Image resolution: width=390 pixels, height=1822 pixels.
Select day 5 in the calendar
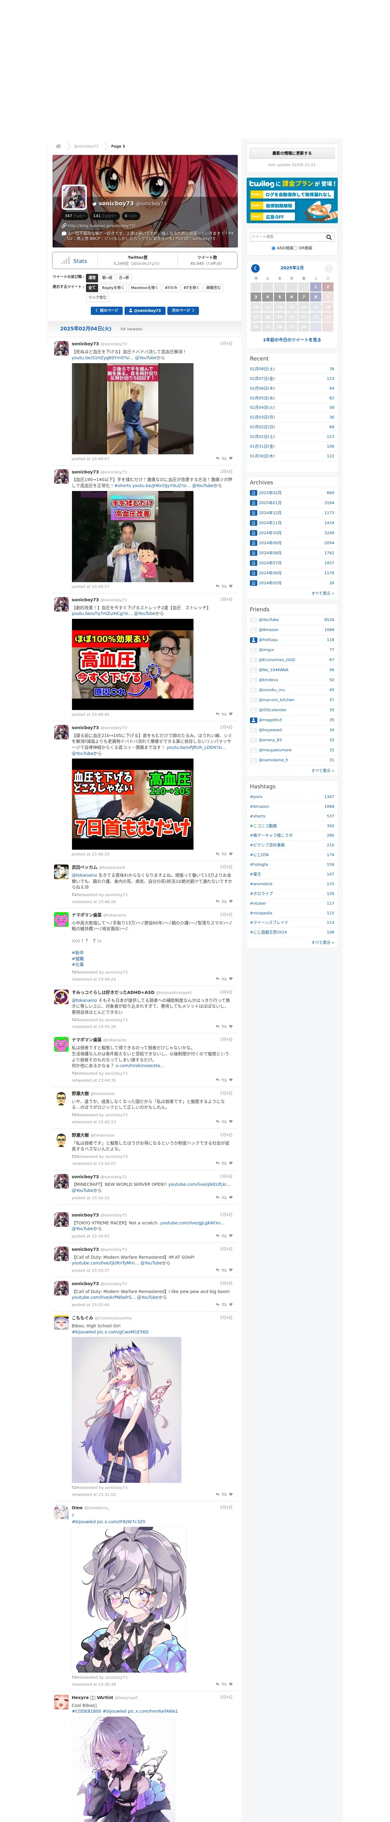[279, 297]
